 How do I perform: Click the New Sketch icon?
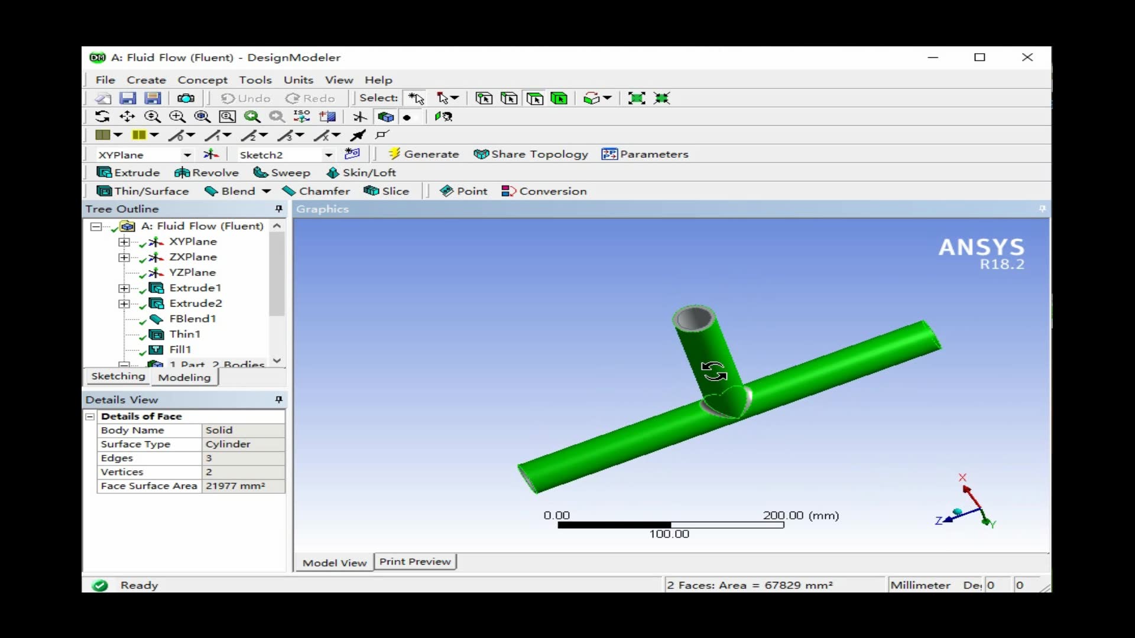352,154
